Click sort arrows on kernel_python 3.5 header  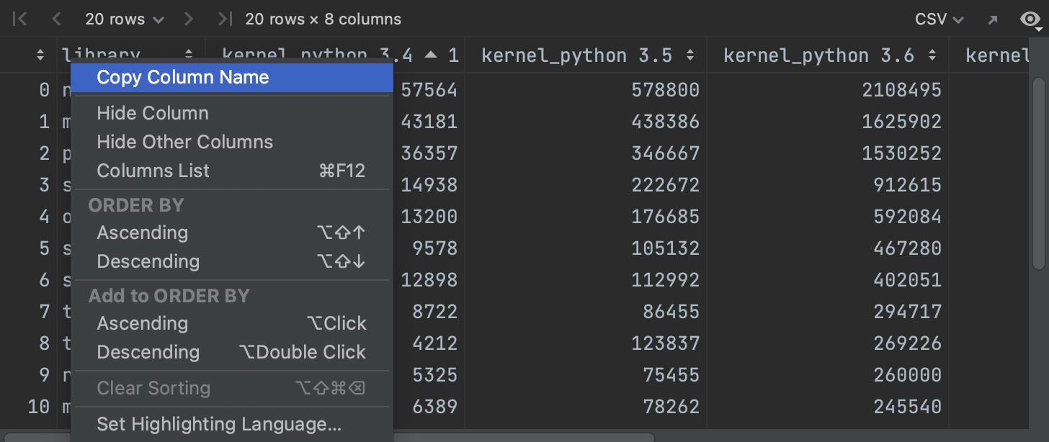(690, 55)
